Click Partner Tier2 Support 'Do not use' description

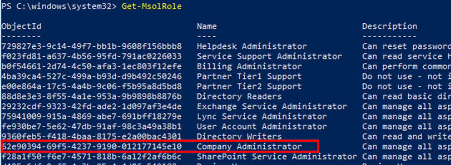(406, 86)
